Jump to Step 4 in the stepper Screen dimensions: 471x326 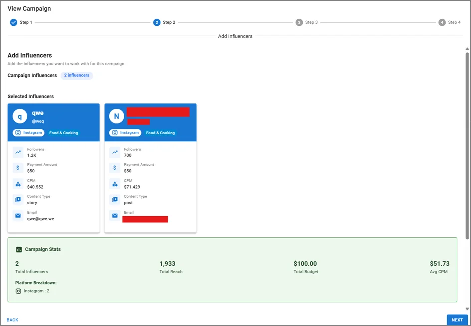click(x=442, y=22)
